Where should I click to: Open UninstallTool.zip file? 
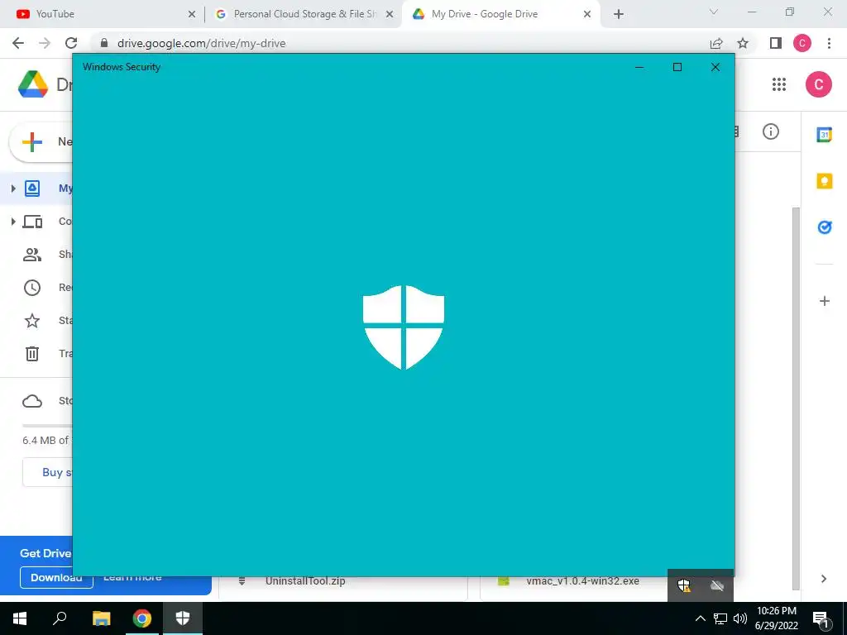click(305, 581)
